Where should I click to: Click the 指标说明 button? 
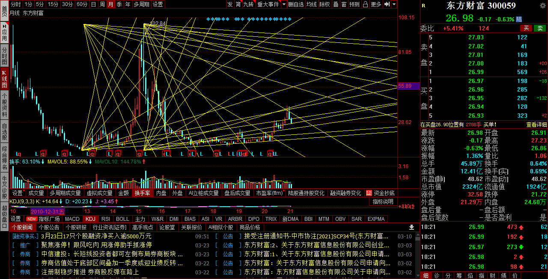(x=383, y=202)
